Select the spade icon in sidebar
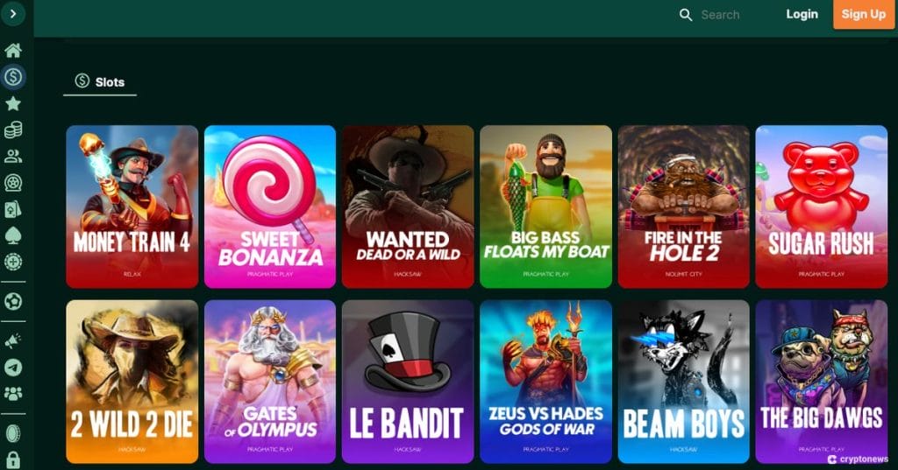 pyautogui.click(x=13, y=235)
